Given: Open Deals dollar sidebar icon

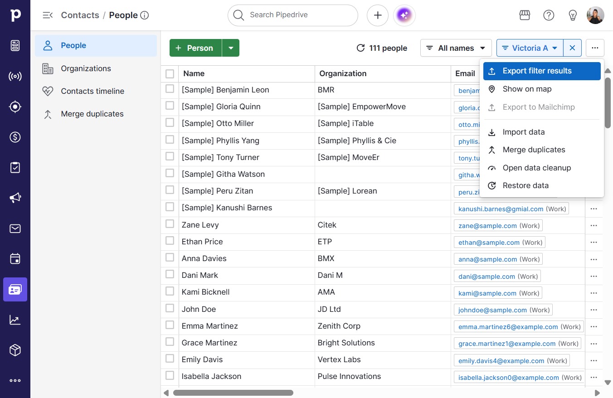Looking at the screenshot, I should (15, 137).
